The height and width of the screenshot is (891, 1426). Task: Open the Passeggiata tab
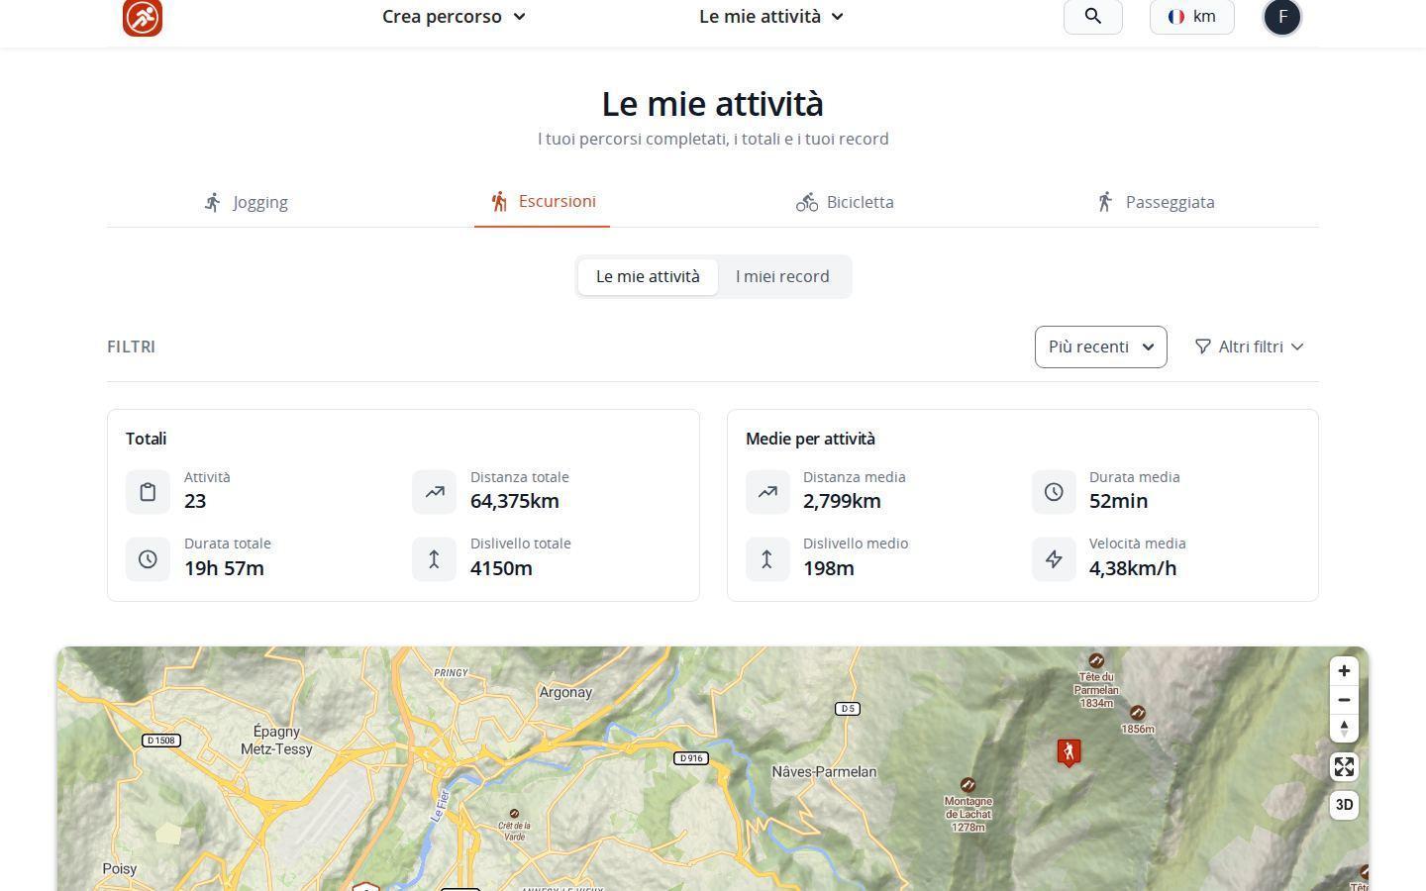point(1155,202)
